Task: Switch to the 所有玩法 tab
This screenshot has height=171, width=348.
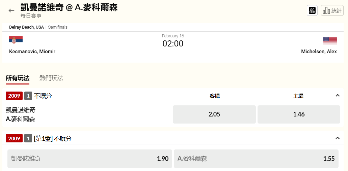Action: click(x=18, y=78)
